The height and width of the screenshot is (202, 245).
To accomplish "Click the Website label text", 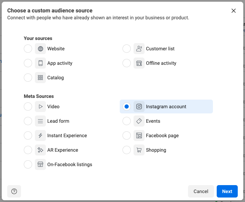I will (56, 49).
